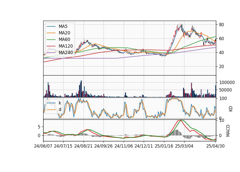The width and height of the screenshot is (240, 172).
Task: Click the 25/03/04 date axis label
Action: pyautogui.click(x=184, y=146)
